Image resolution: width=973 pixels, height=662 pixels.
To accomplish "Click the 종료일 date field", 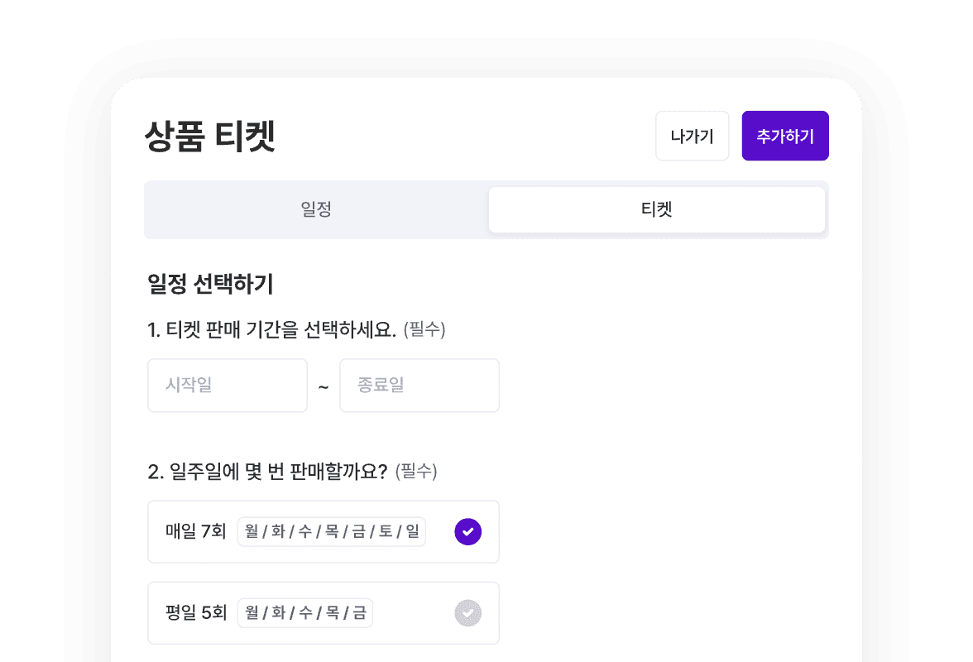I will point(419,386).
